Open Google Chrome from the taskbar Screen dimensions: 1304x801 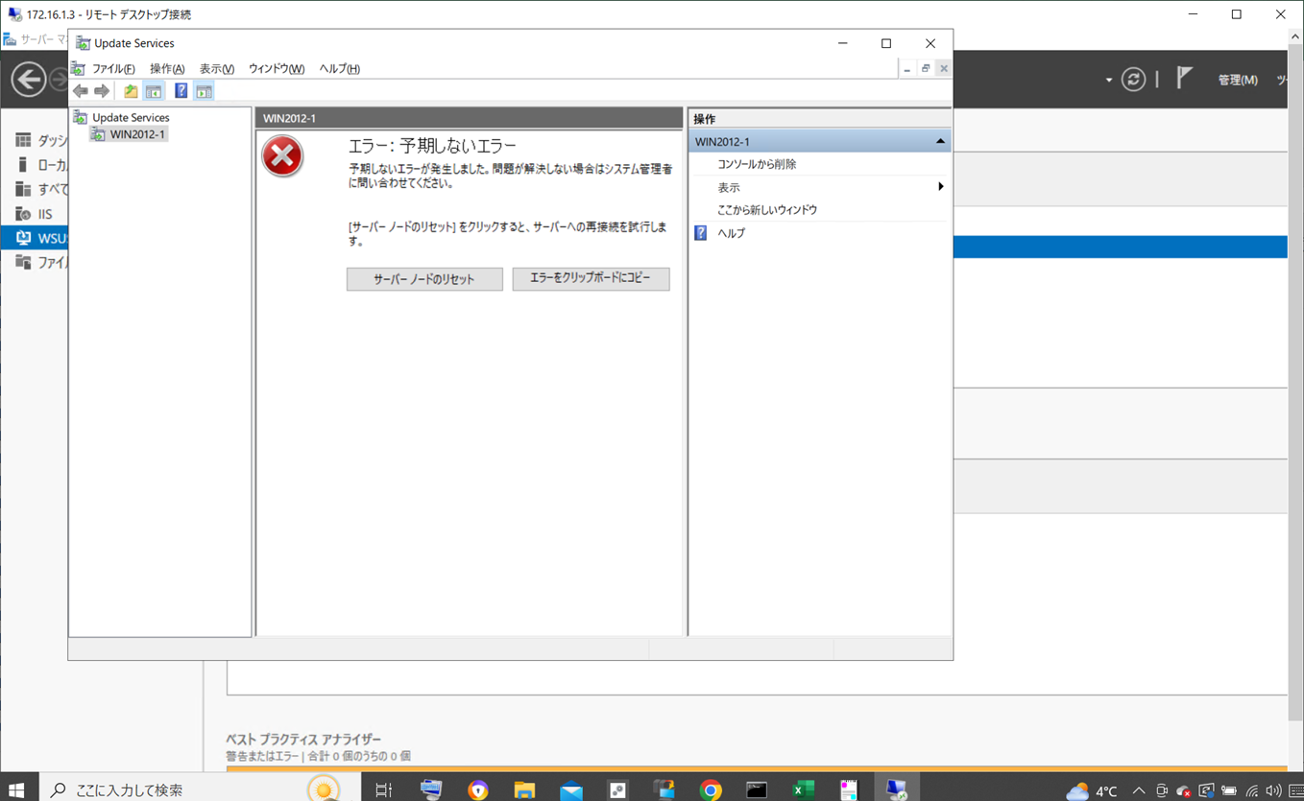(x=711, y=789)
